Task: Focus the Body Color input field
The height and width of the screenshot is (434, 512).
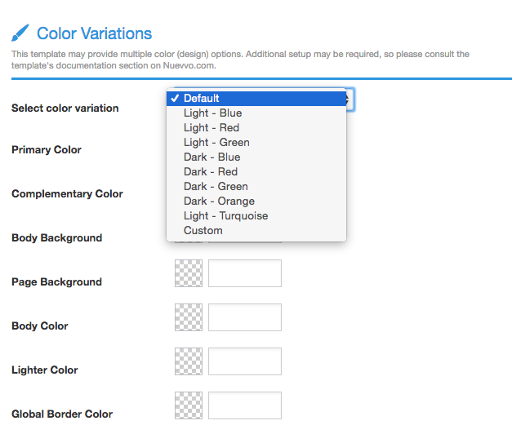Action: (245, 317)
